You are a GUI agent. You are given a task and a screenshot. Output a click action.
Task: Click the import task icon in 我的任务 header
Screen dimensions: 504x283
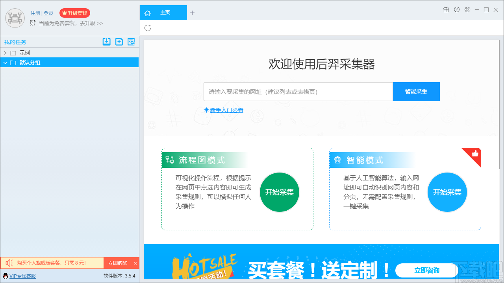[106, 42]
